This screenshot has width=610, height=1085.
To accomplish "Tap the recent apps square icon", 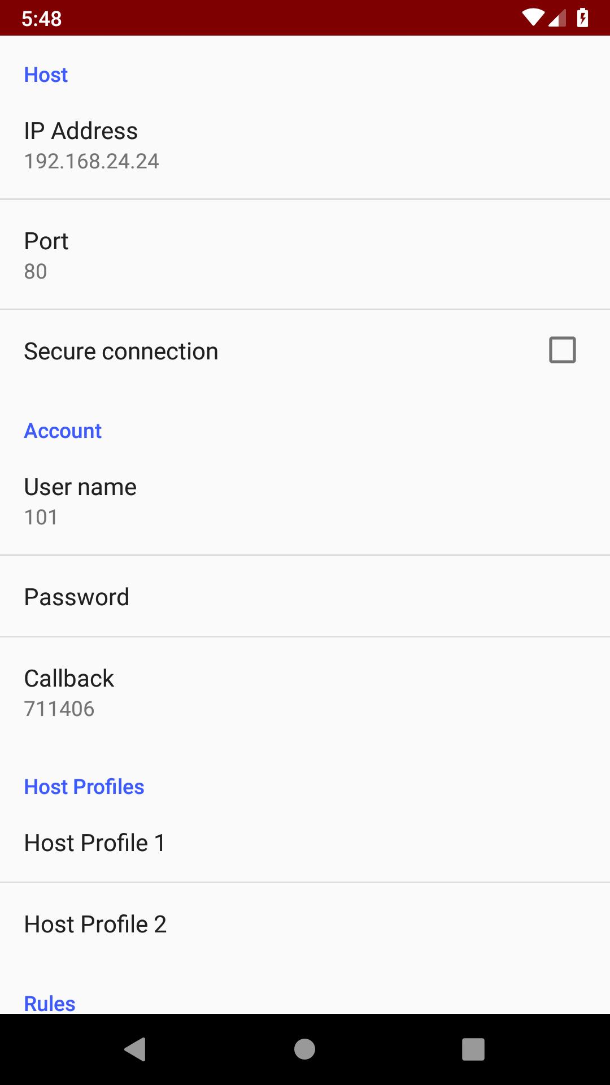I will [473, 1049].
